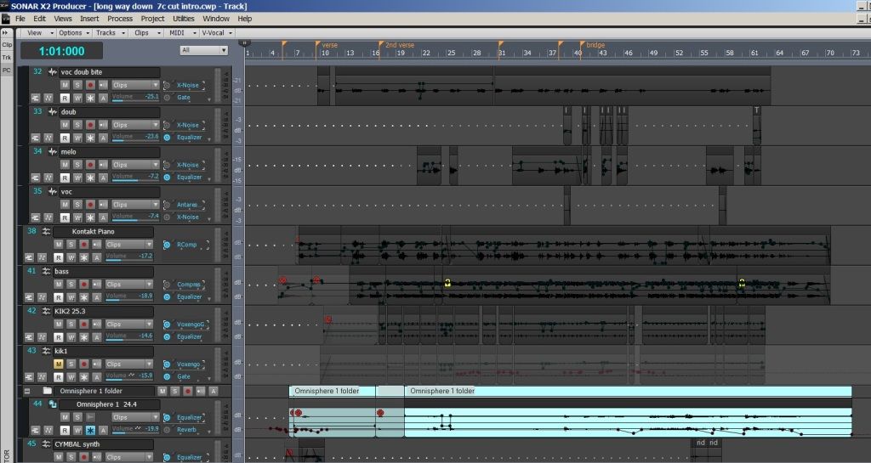Adjust the Volume slider on Kontakt Piano

coord(128,257)
